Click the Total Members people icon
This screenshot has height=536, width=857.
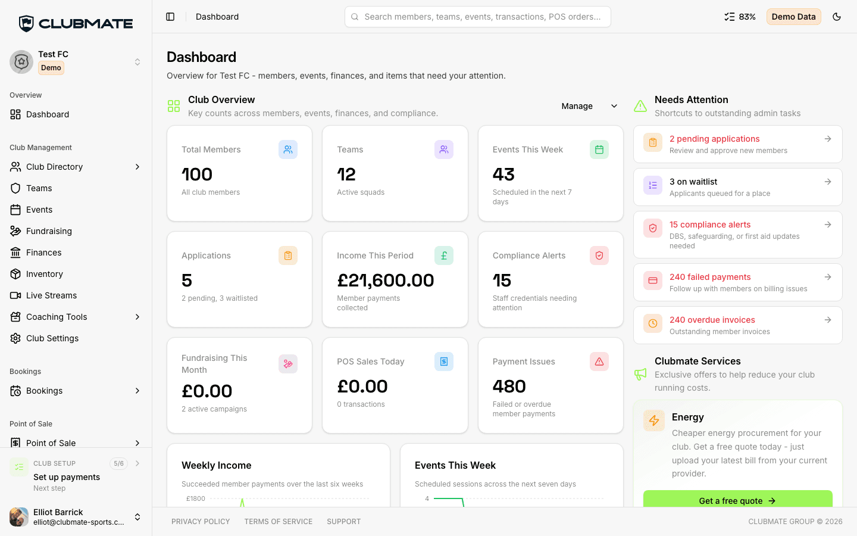[x=288, y=149]
